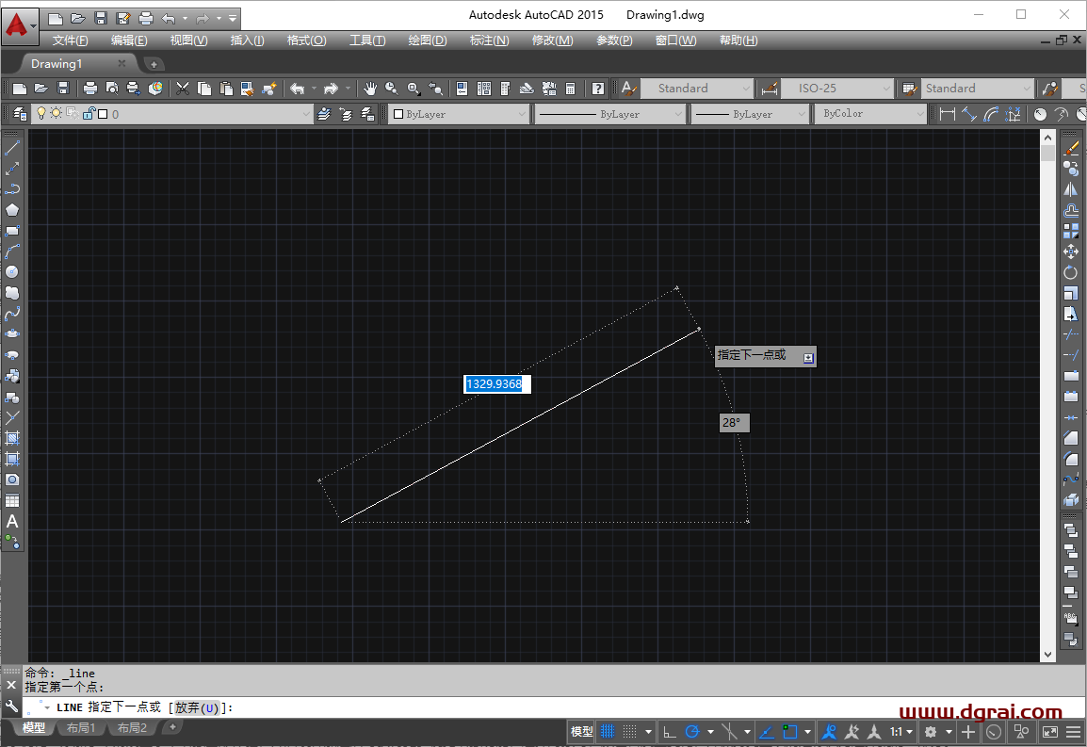Viewport: 1087px width, 747px height.
Task: Select the Chamfer tool
Action: (x=1071, y=438)
